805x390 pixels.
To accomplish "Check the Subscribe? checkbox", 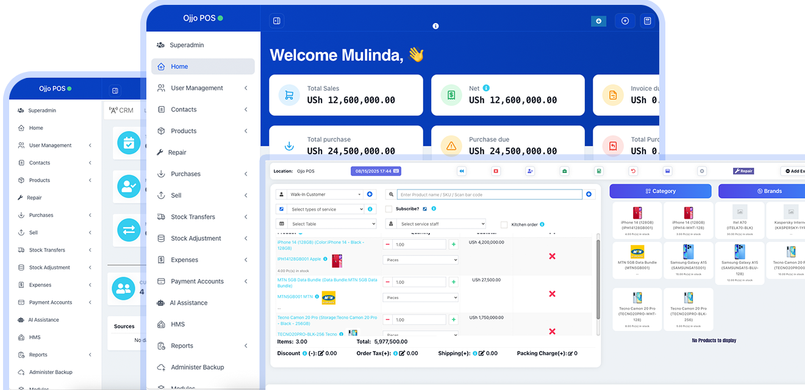I will pyautogui.click(x=389, y=209).
